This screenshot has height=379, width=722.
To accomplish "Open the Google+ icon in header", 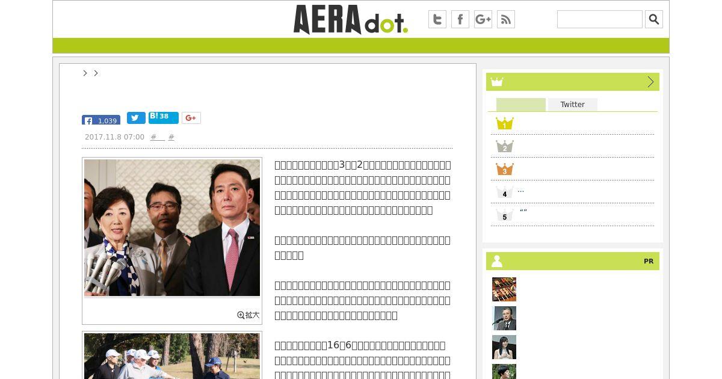I will [x=483, y=19].
